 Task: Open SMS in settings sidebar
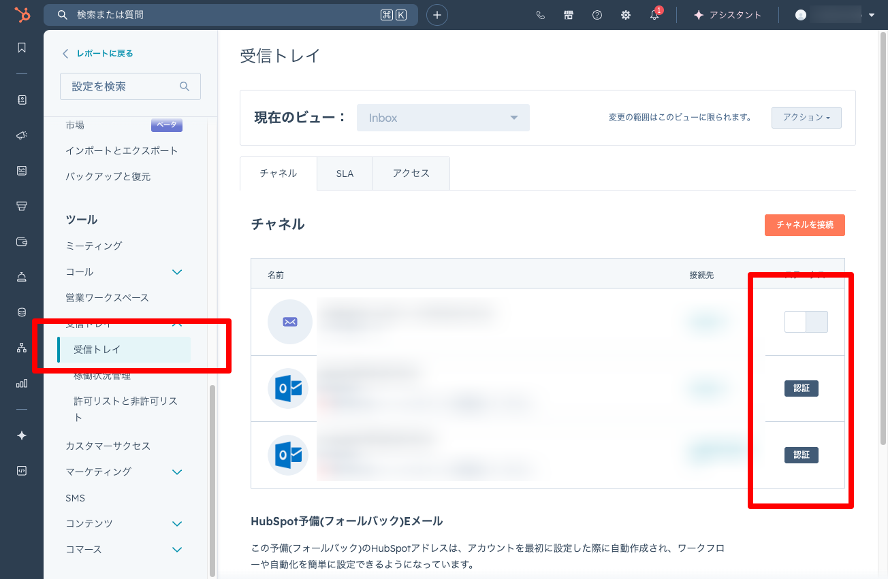(76, 498)
